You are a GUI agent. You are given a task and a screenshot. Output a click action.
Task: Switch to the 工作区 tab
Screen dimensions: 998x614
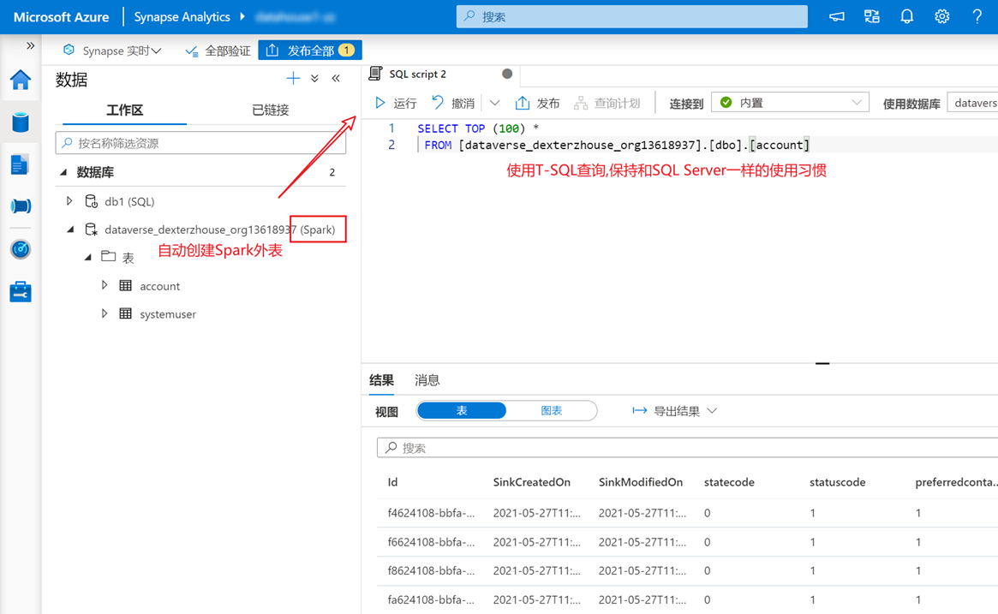pyautogui.click(x=125, y=110)
